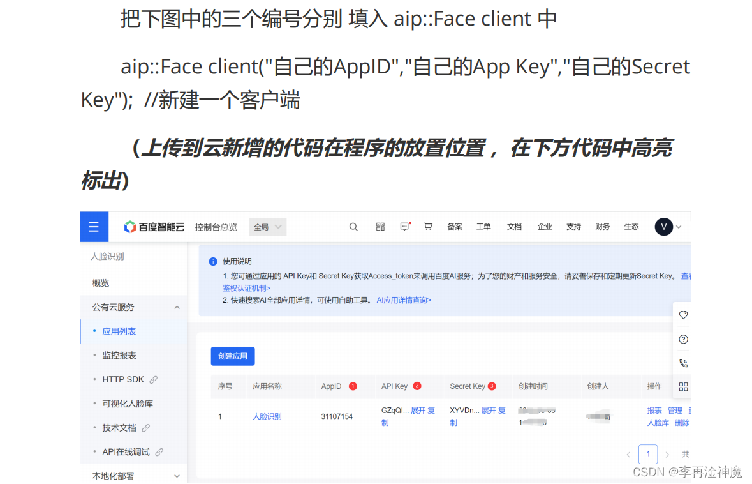Click the search magnifier icon
752x484 pixels.
point(353,227)
